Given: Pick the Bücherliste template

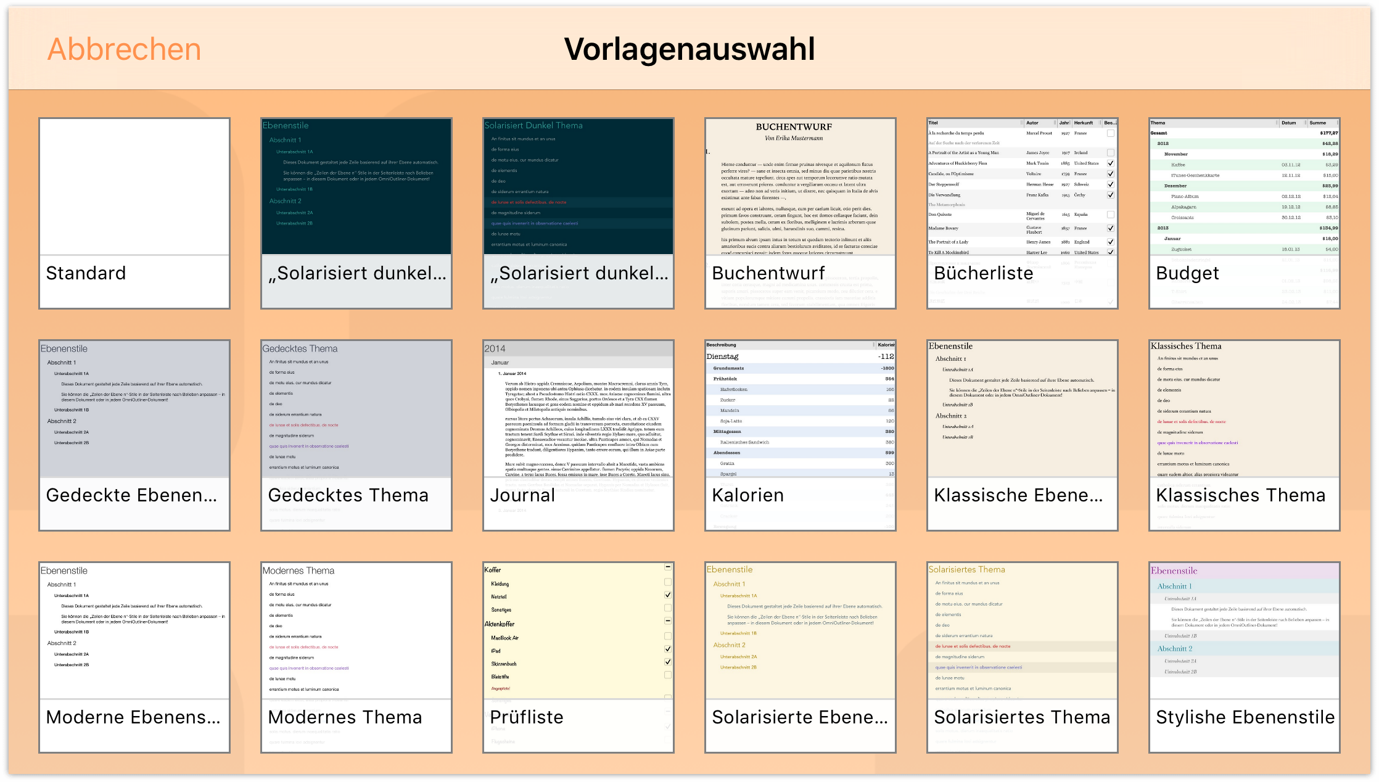Looking at the screenshot, I should pyautogui.click(x=1023, y=213).
